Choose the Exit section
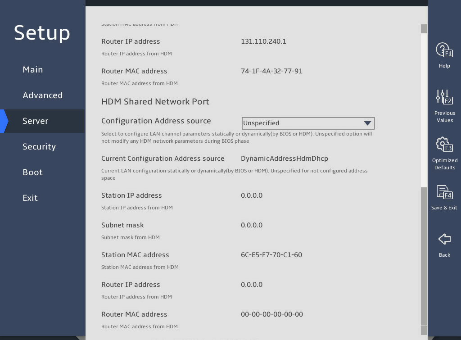The width and height of the screenshot is (461, 340). click(30, 198)
